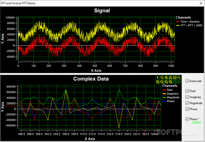The height and width of the screenshot is (142, 205).
Task: Click the green Magnitude legend swatch
Action: (x=164, y=97)
